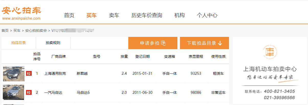
Task: Click the 租赁车 usage cell
Action: click(219, 73)
